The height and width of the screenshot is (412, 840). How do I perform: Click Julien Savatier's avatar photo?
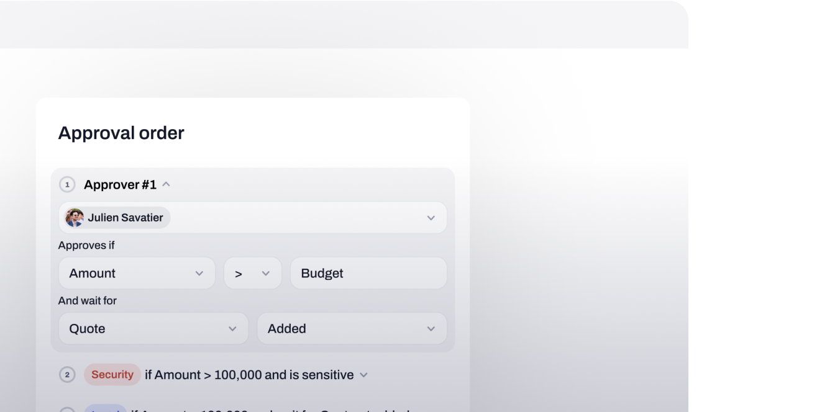75,217
